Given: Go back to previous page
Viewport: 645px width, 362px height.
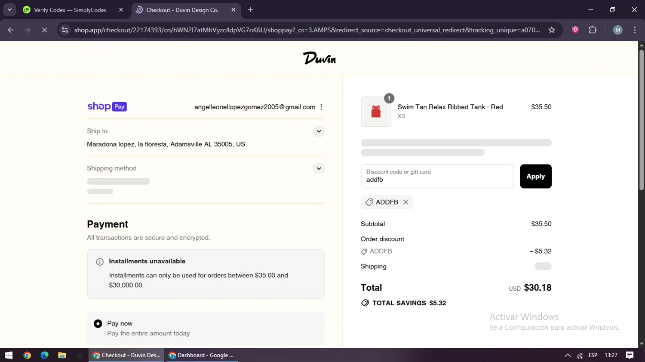Looking at the screenshot, I should click(x=11, y=30).
